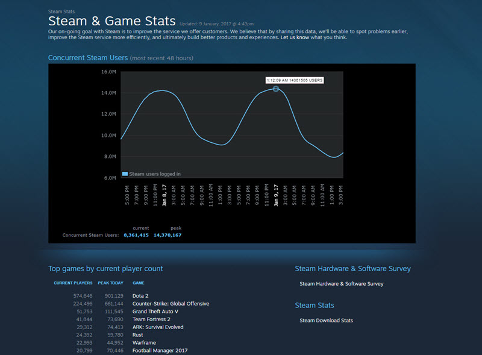The width and height of the screenshot is (482, 355).
Task: Click the 'Jan 9, 17' date axis label
Action: 276,195
